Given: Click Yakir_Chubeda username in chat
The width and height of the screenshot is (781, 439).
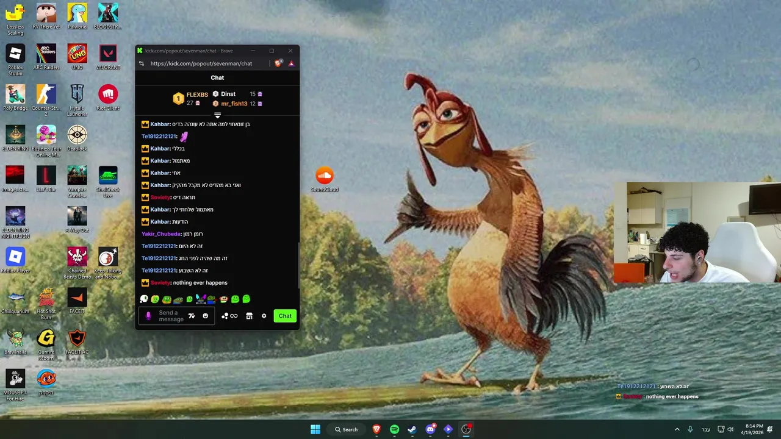Looking at the screenshot, I should (x=162, y=234).
